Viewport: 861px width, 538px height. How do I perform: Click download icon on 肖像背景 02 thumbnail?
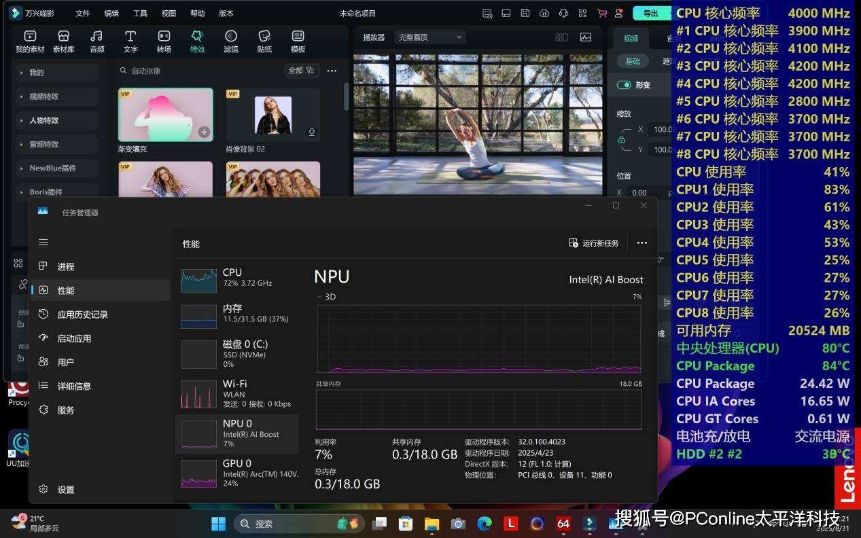[311, 132]
